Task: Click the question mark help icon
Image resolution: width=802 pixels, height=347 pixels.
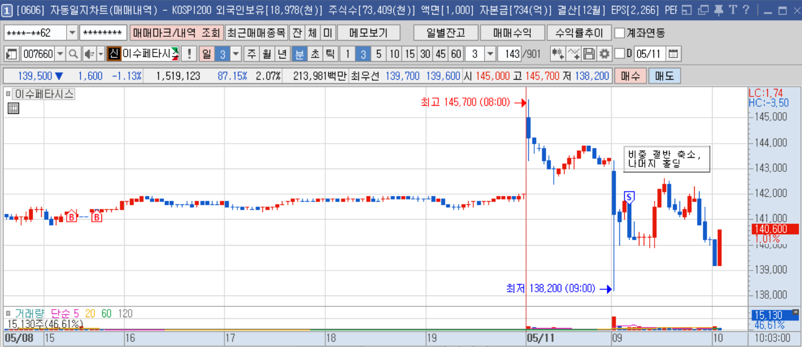Action: [746, 9]
